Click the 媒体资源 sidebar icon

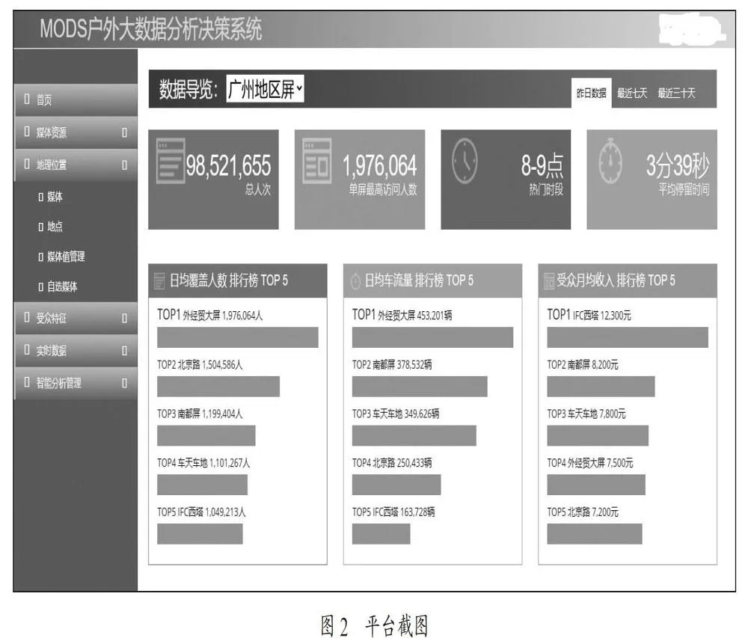click(x=27, y=132)
